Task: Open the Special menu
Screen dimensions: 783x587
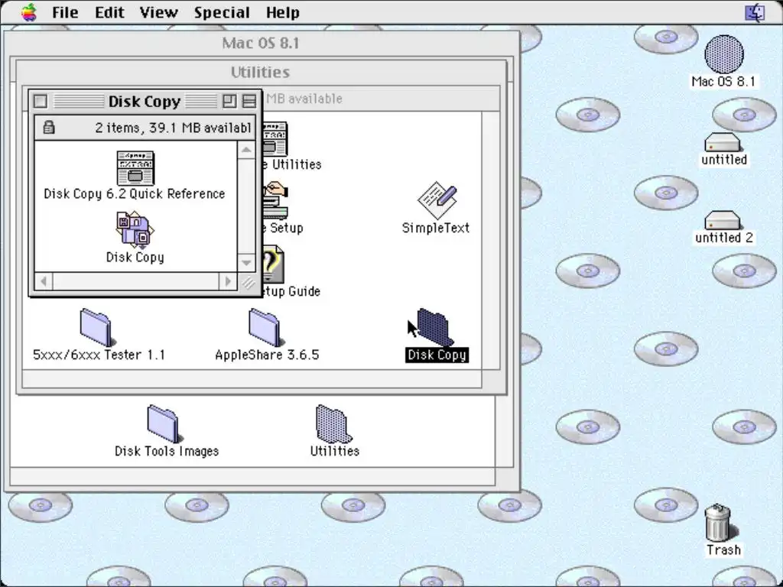Action: coord(222,12)
